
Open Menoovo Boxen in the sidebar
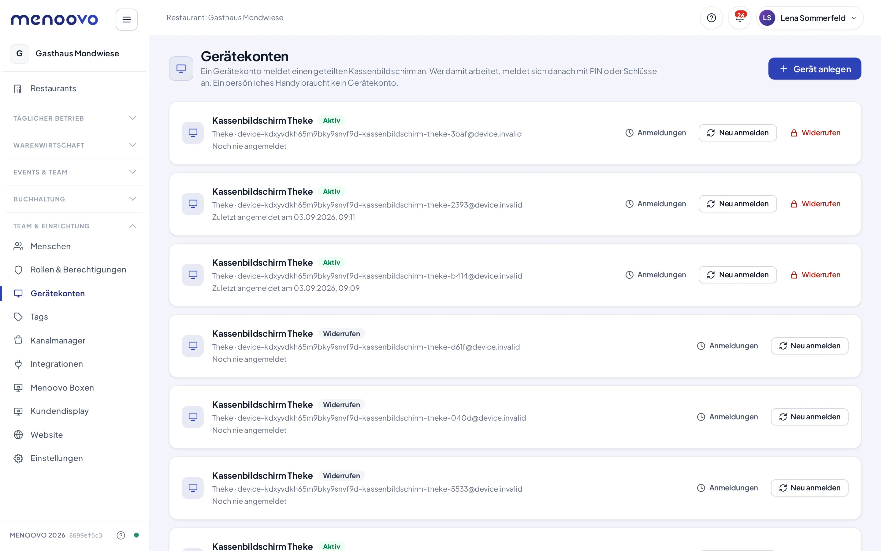pos(74,387)
